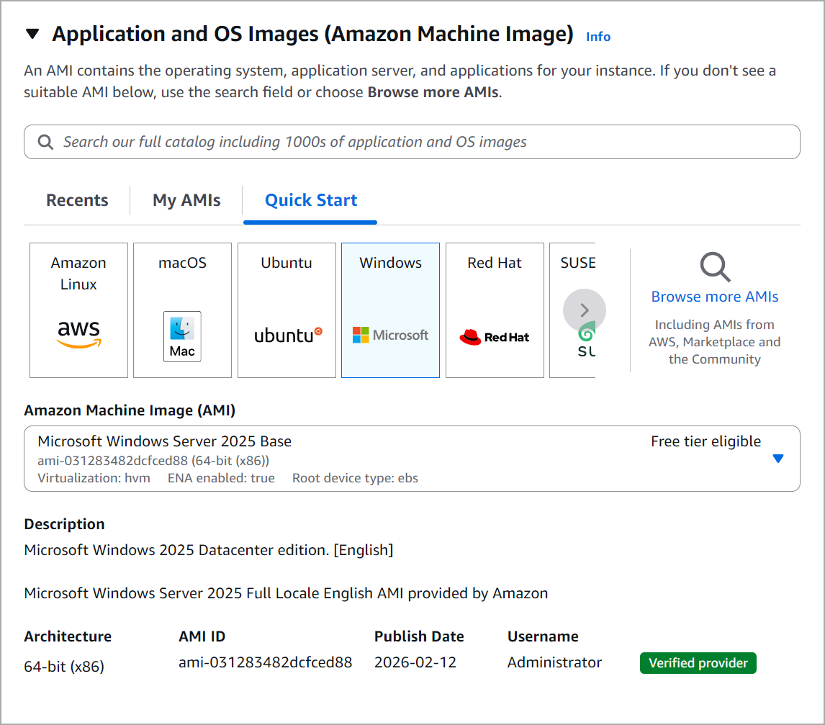This screenshot has height=725, width=825.
Task: Click the Mac icon on macOS card
Action: pyautogui.click(x=182, y=336)
